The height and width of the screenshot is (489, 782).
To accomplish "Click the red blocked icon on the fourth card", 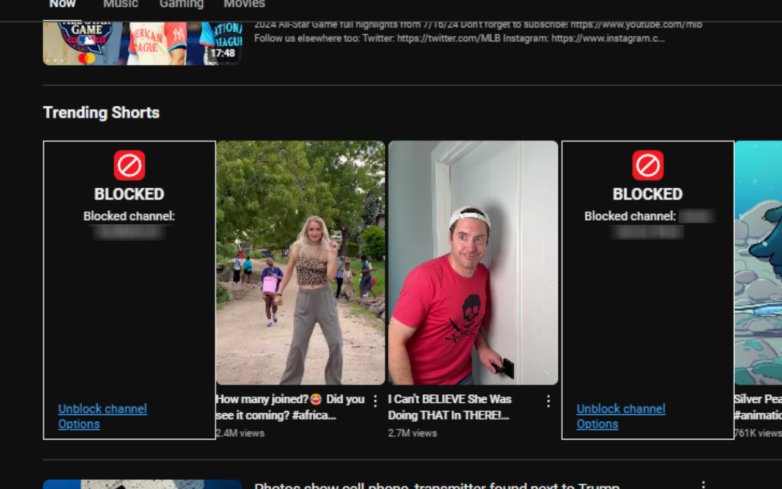I will [x=648, y=164].
